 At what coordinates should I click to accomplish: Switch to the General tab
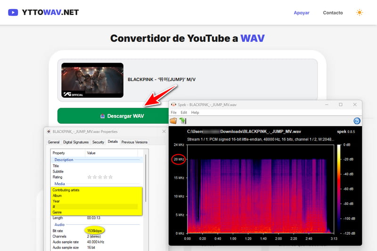[x=53, y=142]
